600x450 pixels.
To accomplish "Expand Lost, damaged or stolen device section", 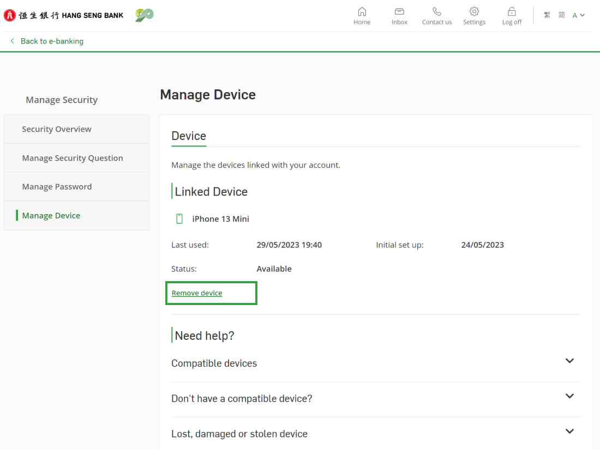I will pyautogui.click(x=569, y=431).
